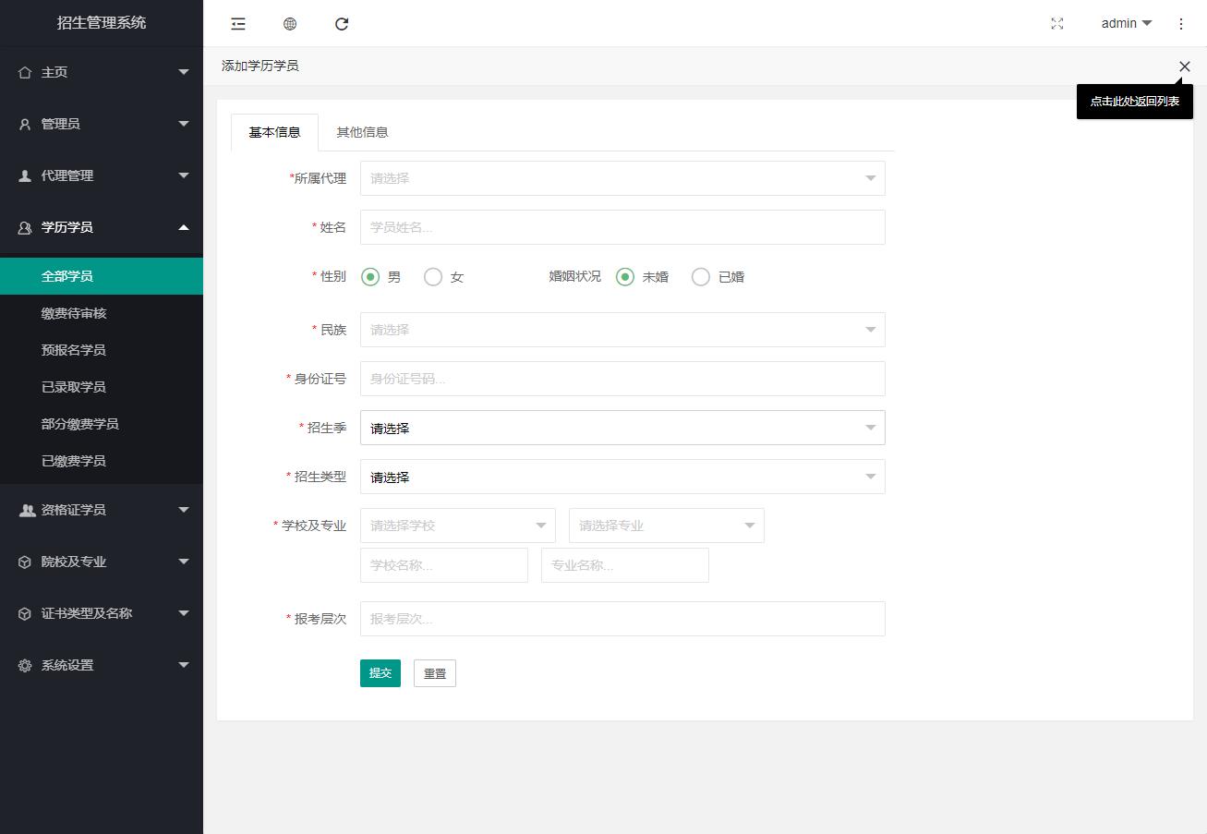This screenshot has height=834, width=1207.
Task: Click the gear icon beside 系统设置
Action: (25, 665)
